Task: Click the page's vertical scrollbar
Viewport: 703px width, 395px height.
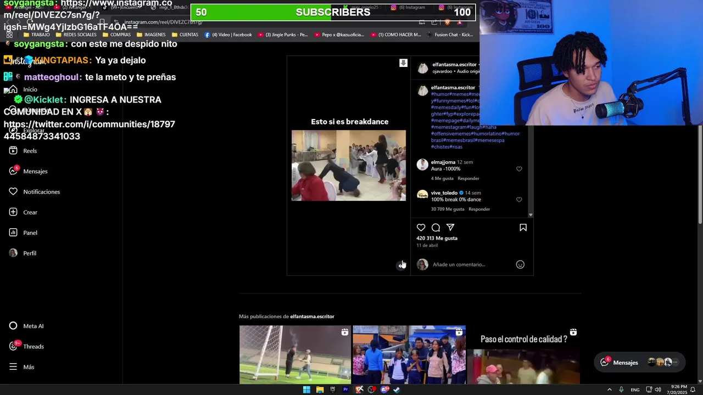Action: (700, 174)
